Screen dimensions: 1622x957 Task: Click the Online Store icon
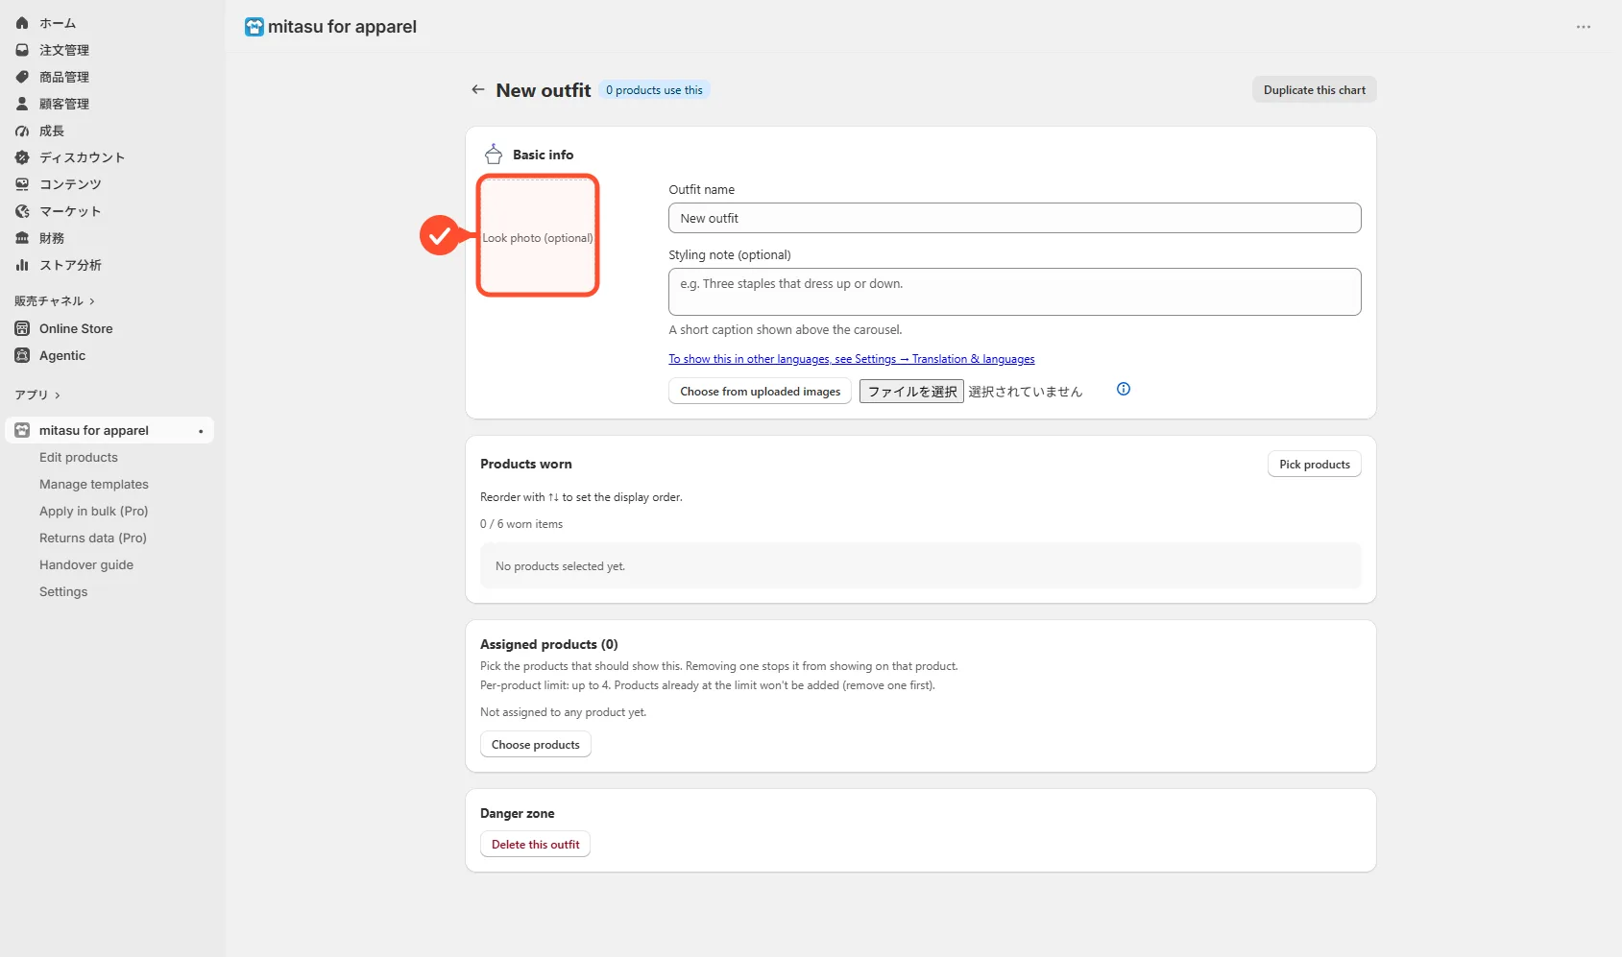pyautogui.click(x=22, y=328)
